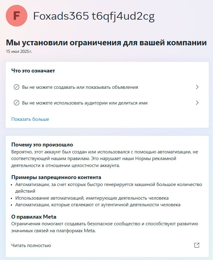
Task: Click the Показать больше link
Action: click(x=30, y=119)
